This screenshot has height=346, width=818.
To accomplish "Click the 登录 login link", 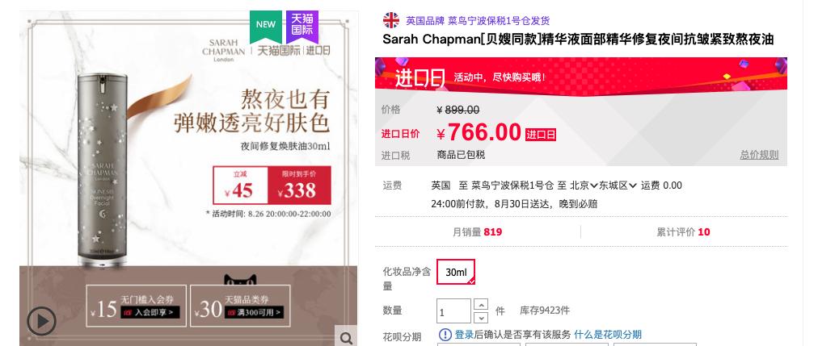I will [x=464, y=335].
